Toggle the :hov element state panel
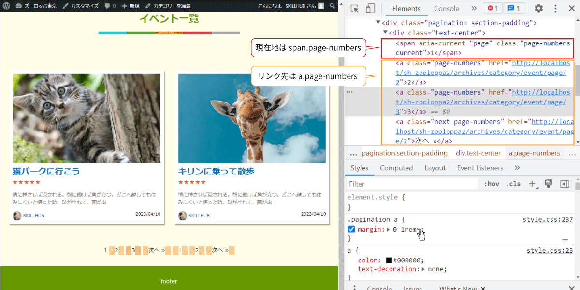The image size is (580, 290). coord(491,184)
